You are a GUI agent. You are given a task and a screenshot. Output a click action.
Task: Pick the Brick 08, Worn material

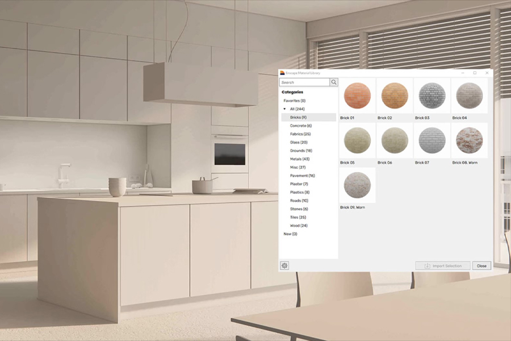click(x=470, y=140)
